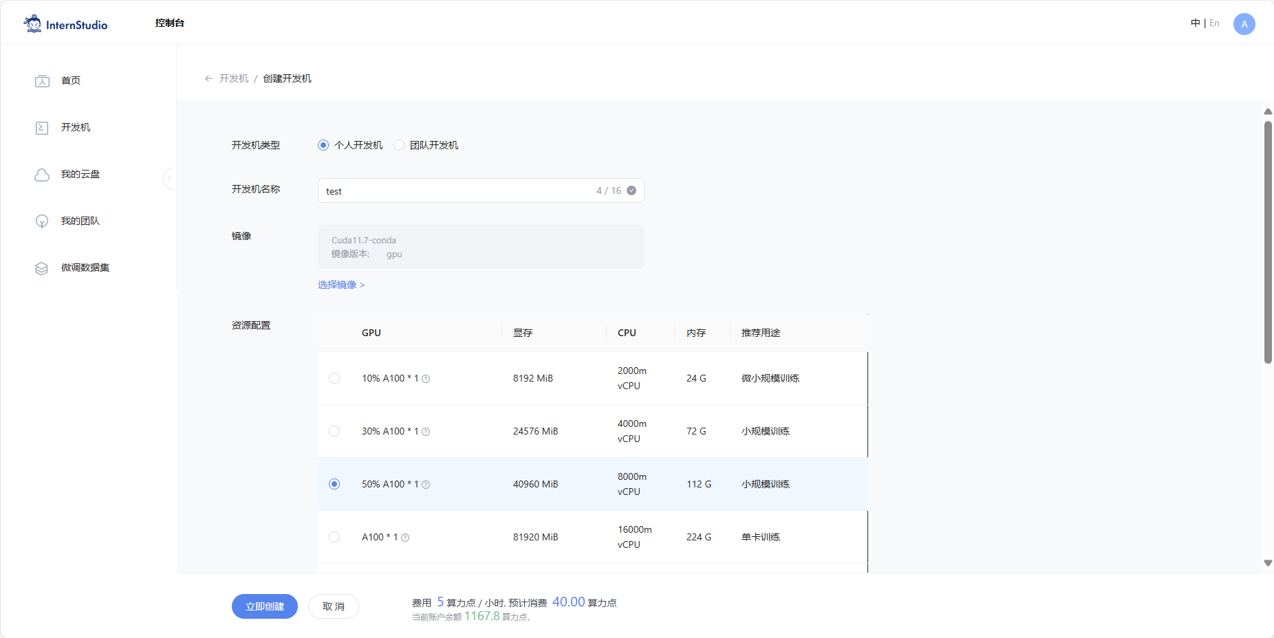Choose the 30% A100 resource option
The height and width of the screenshot is (638, 1274).
(x=334, y=431)
